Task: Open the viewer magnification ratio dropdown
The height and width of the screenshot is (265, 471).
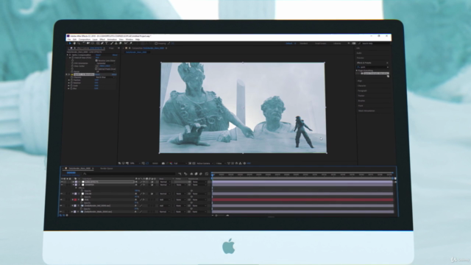Action: click(135, 163)
